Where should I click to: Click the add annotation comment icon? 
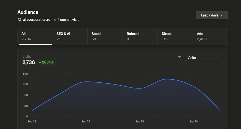tap(179, 58)
